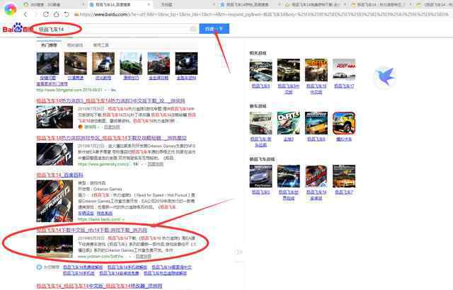Click the collapse arrow beside results column
This screenshot has height=290, width=453.
pyautogui.click(x=239, y=252)
